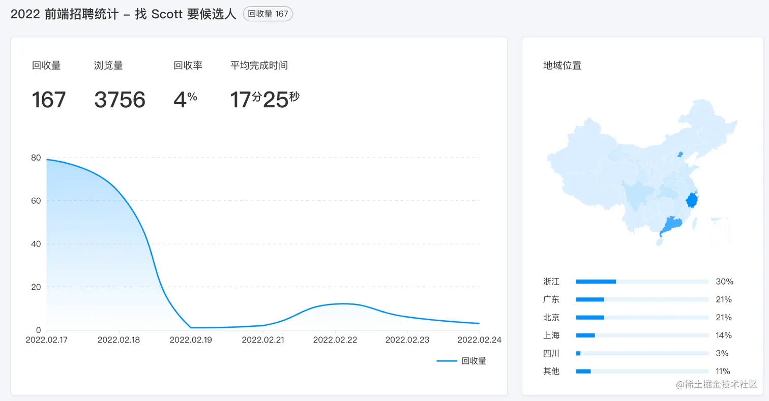Click the 四川 region label
Viewport: 769px width, 401px height.
coord(551,353)
